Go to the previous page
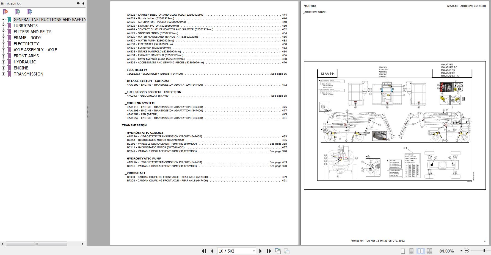491x255 pixels. point(212,251)
